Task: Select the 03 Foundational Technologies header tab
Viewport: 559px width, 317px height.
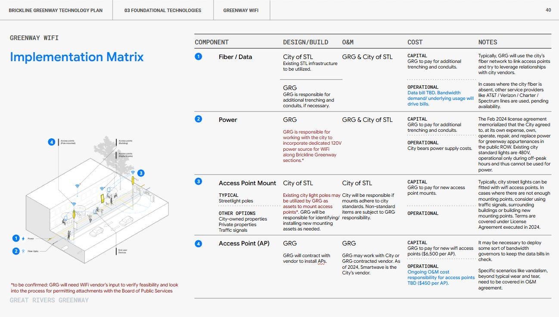Action: click(x=163, y=10)
